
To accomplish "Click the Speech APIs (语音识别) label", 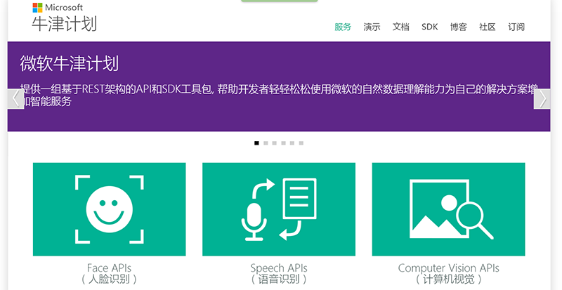I will point(279,274).
